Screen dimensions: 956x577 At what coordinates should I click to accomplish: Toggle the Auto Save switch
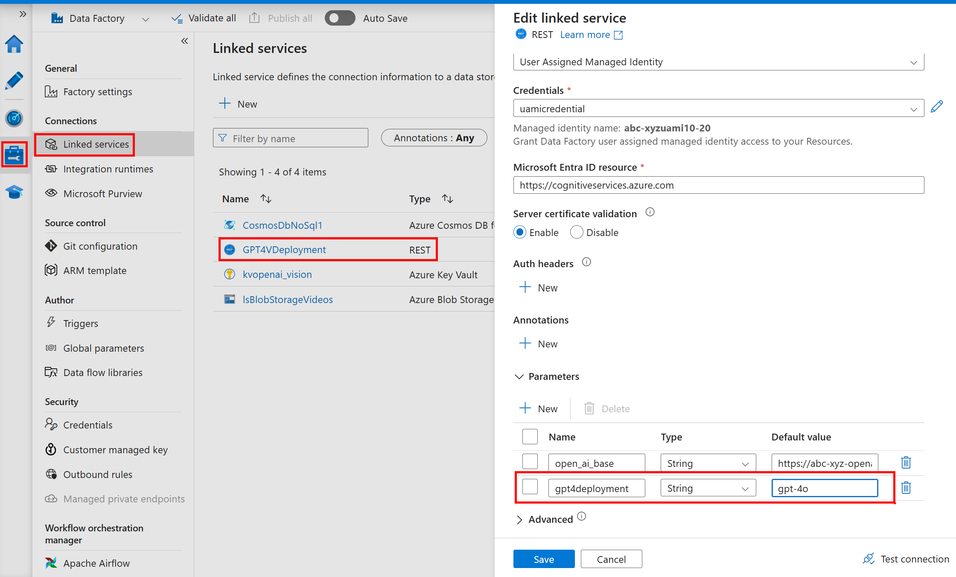(x=340, y=18)
